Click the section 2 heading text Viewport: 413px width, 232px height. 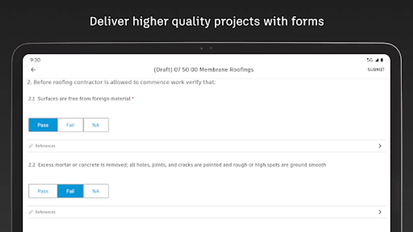pos(121,82)
